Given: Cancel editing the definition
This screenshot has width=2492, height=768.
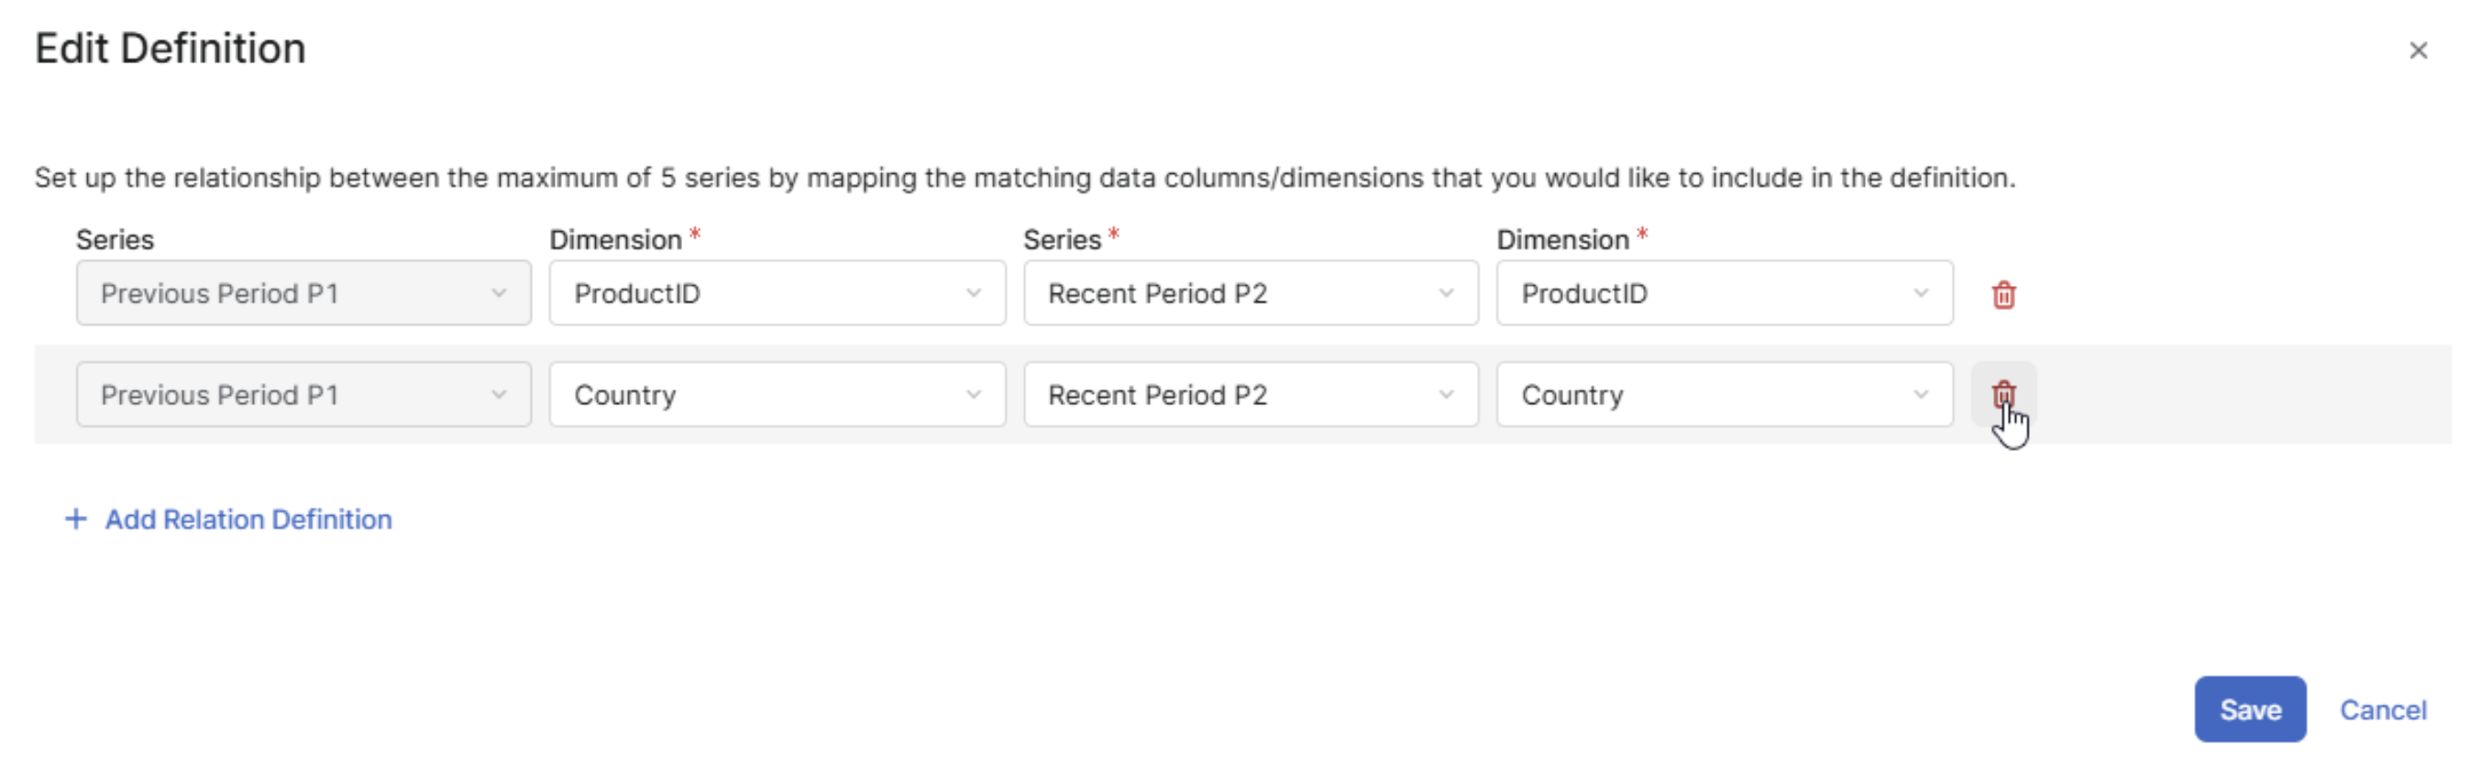Looking at the screenshot, I should pos(2383,710).
